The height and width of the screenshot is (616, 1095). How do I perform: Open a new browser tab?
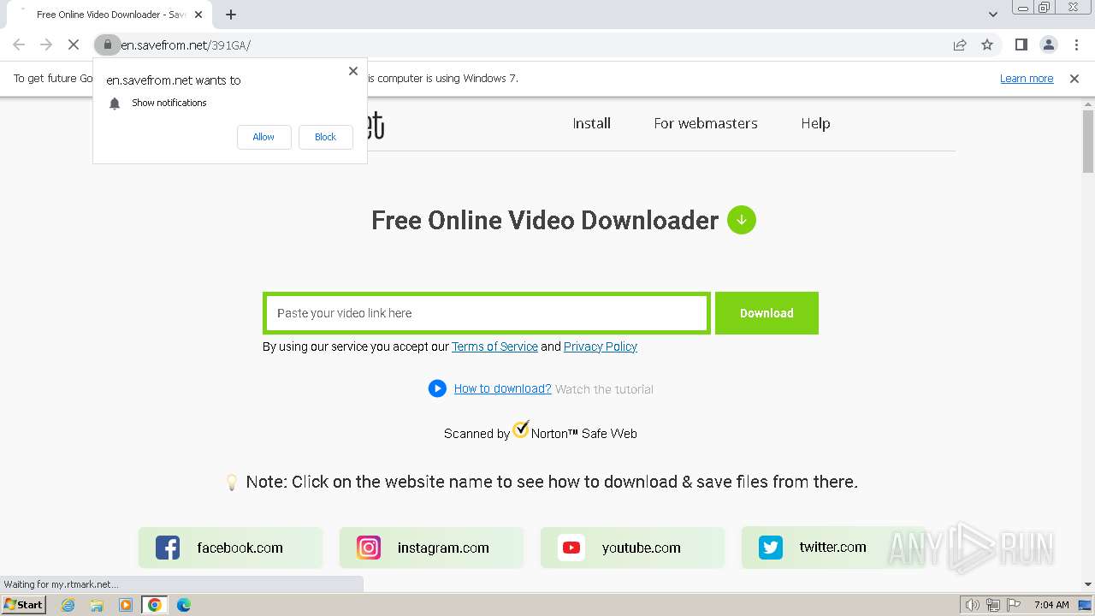pyautogui.click(x=231, y=15)
